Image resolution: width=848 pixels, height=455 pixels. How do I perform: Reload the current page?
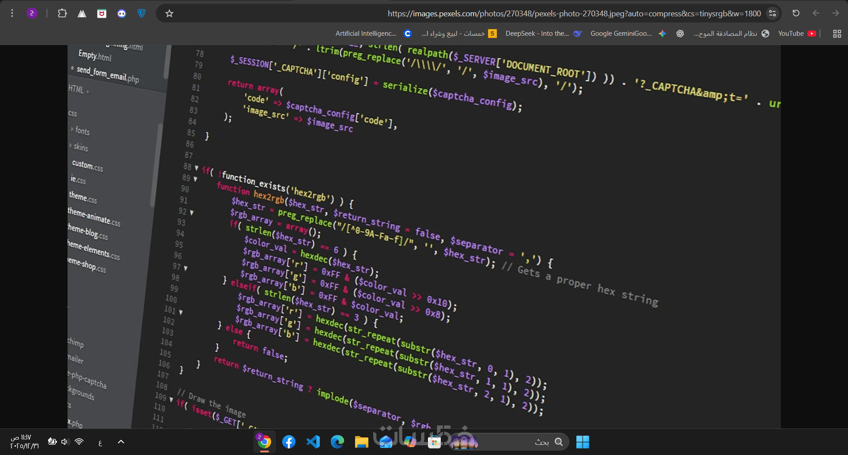(796, 13)
